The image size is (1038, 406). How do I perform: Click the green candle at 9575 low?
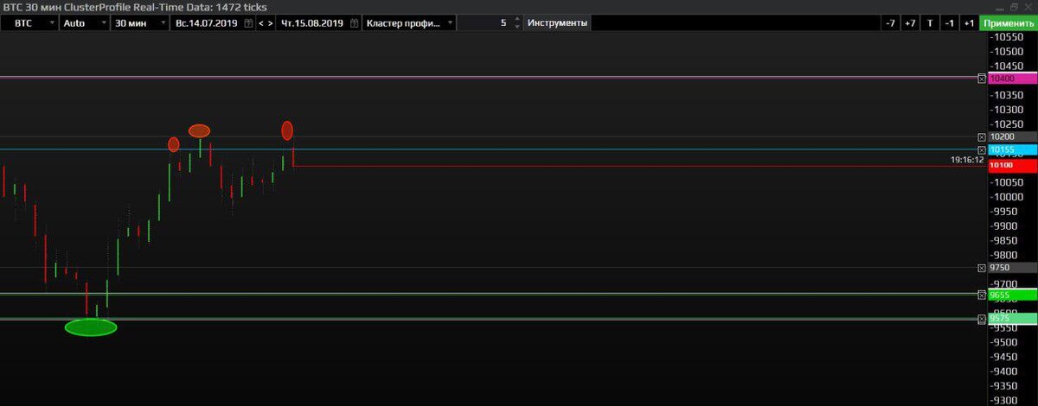tap(97, 311)
